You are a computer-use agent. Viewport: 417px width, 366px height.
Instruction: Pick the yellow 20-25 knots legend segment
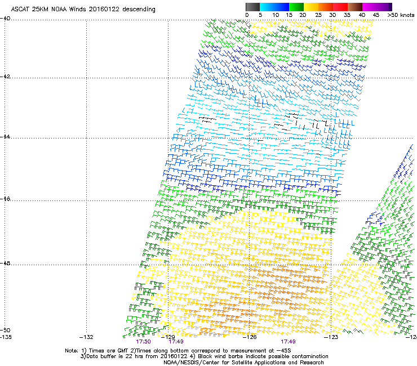pos(311,7)
